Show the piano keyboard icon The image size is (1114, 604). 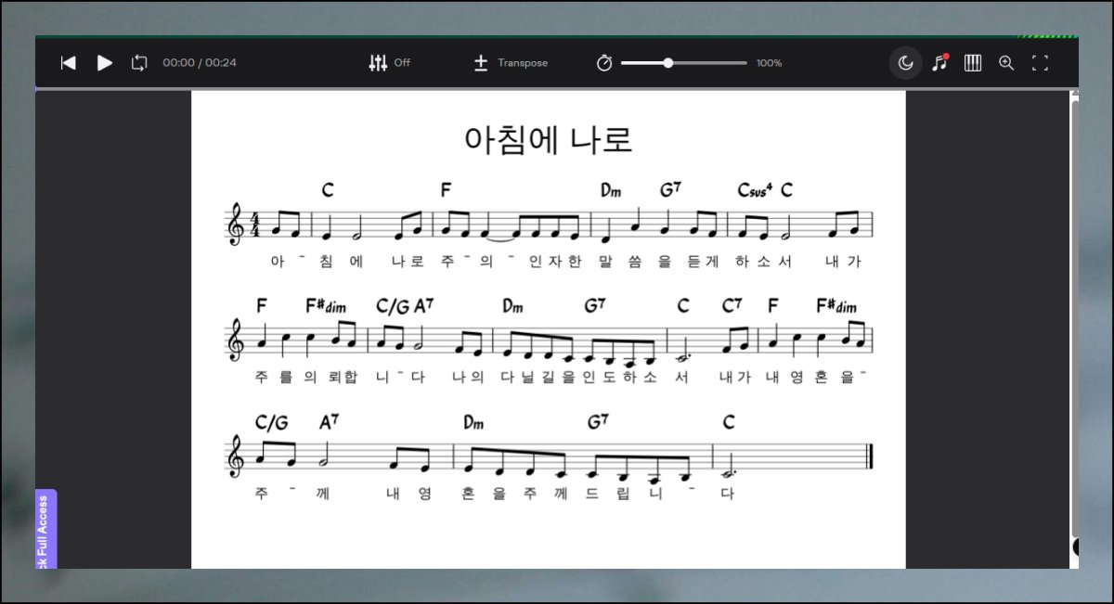973,63
